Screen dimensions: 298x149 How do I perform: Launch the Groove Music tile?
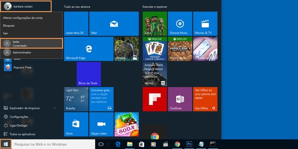(x=180, y=24)
